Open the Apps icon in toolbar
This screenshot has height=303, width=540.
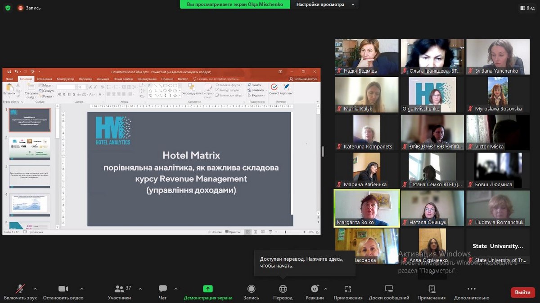click(x=348, y=289)
